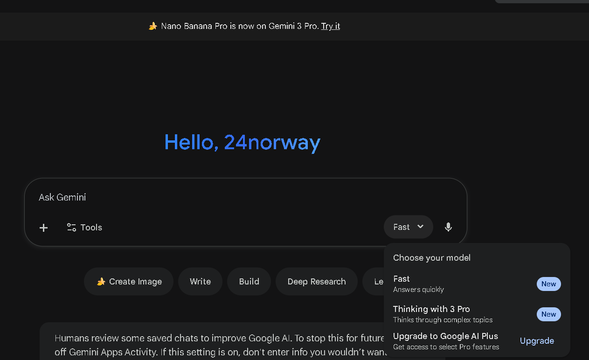Focus the Ask Gemini prompt field
This screenshot has height=360, width=589.
[210, 197]
